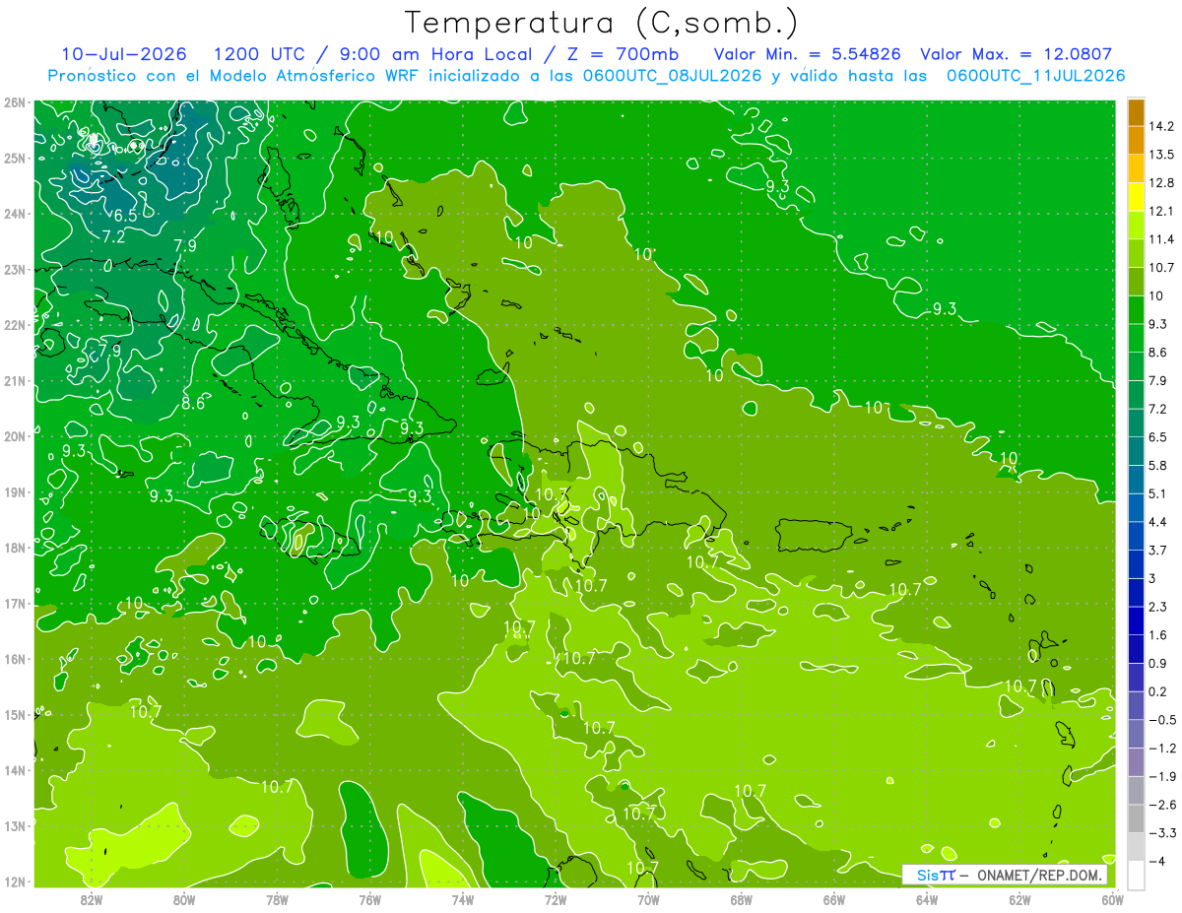
Task: Click the Puerto Rico island outline on map
Action: click(x=814, y=536)
